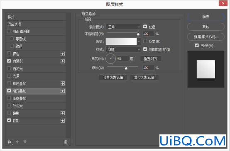230x151 pixels.
Task: Click the plus icon on the checked 投影 row
Action: 63,121
